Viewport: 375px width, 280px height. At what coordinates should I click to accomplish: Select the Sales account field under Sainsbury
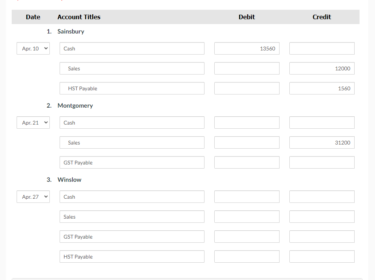tap(132, 68)
